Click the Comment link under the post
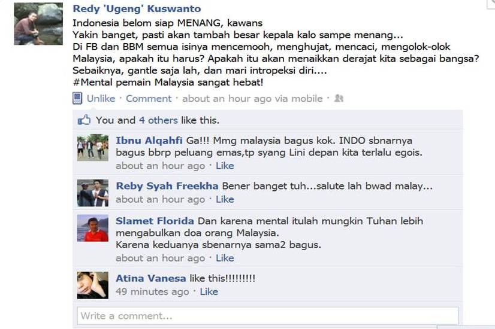This screenshot has height=329, width=495. click(149, 98)
